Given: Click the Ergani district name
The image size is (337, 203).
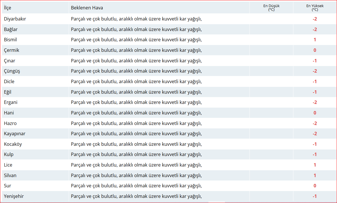Looking at the screenshot, I should [x=11, y=102].
